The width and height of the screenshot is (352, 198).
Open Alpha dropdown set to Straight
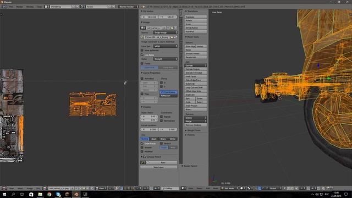(165, 59)
